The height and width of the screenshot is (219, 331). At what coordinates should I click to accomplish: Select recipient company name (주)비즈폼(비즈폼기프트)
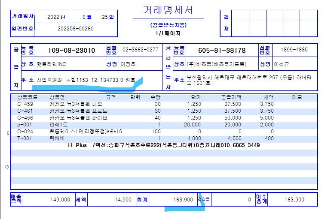tap(215, 64)
